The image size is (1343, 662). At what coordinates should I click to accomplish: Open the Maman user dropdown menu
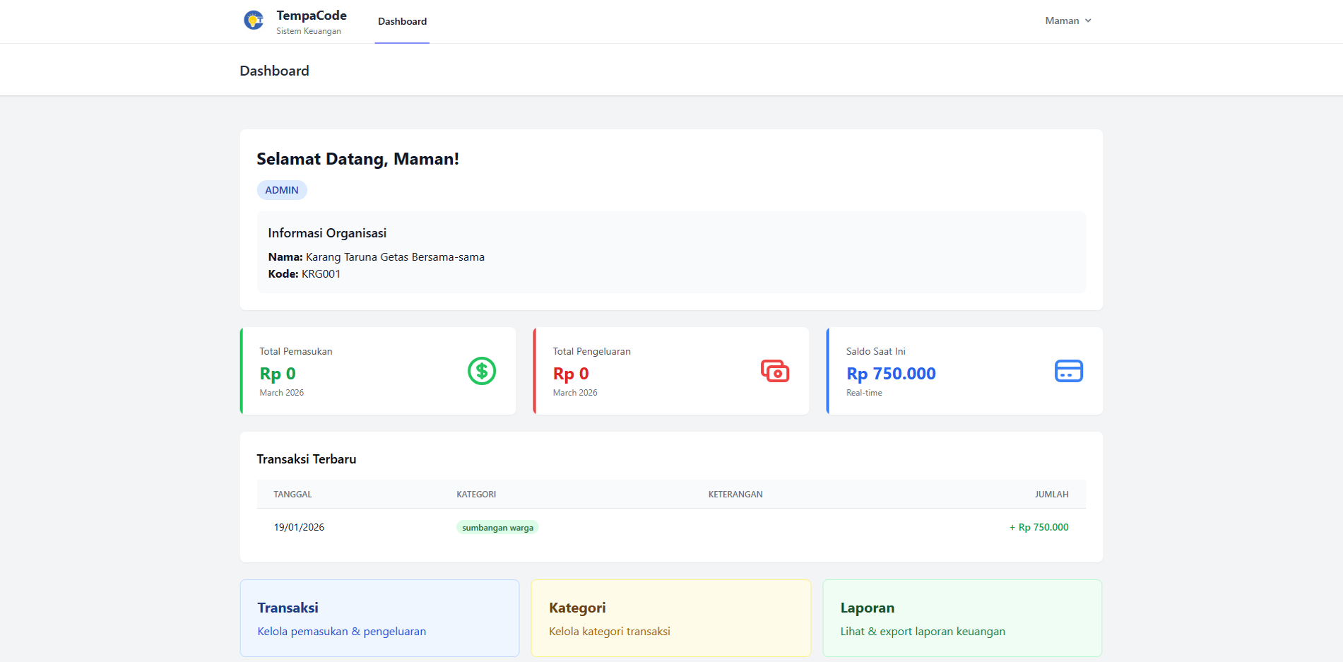click(1068, 20)
